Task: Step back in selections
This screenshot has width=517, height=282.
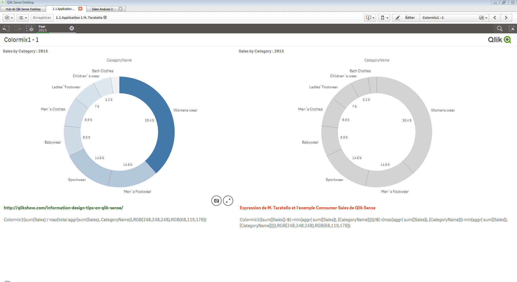Action: pyautogui.click(x=6, y=29)
